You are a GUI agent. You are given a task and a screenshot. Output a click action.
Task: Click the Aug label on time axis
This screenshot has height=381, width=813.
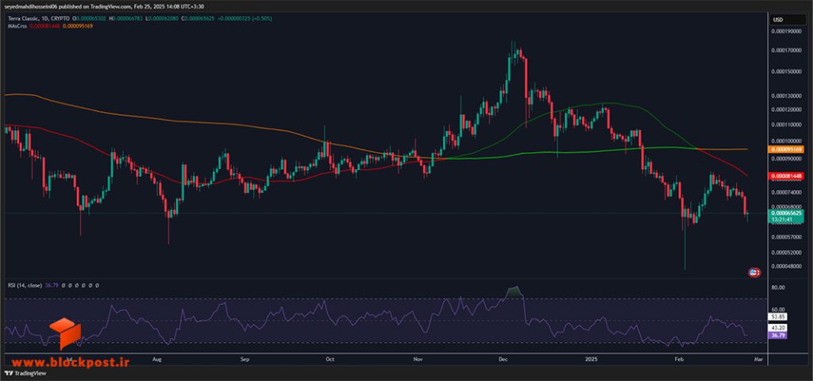pyautogui.click(x=158, y=359)
